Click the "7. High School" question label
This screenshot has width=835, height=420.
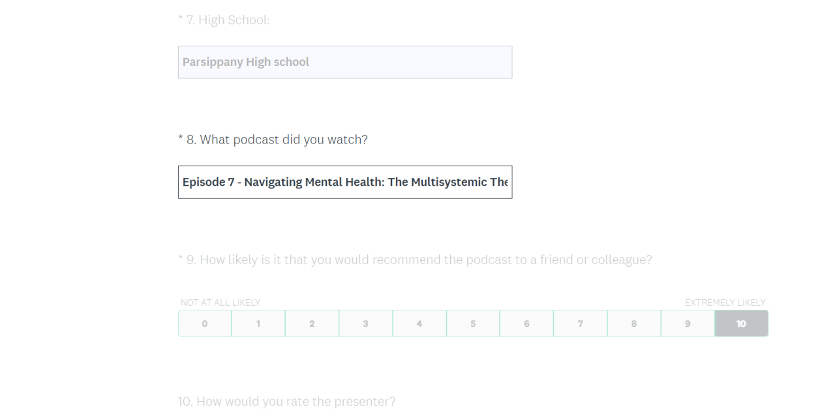coord(228,20)
